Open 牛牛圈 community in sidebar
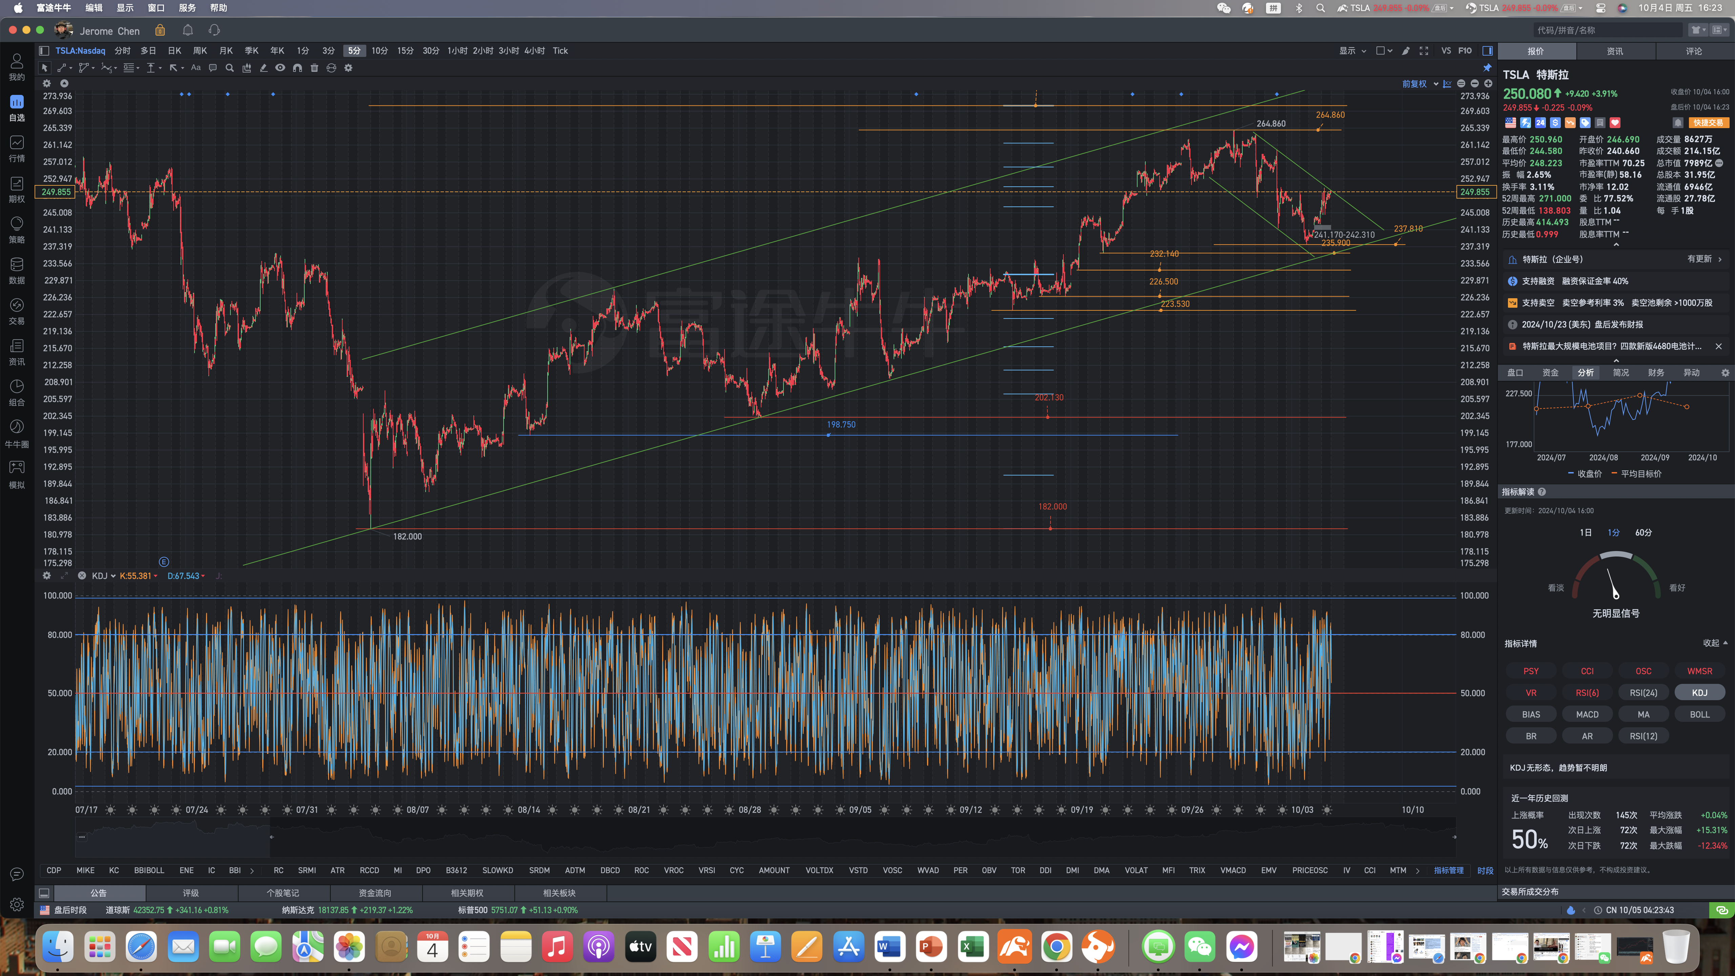 pyautogui.click(x=17, y=434)
